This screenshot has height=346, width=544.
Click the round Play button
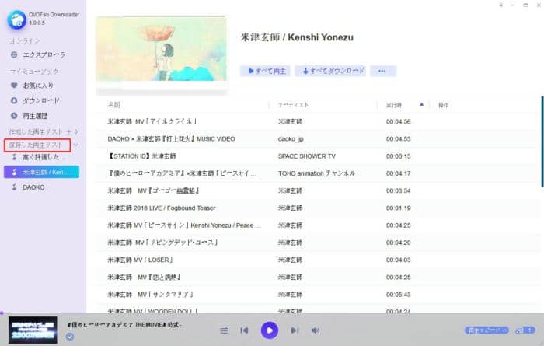[270, 330]
